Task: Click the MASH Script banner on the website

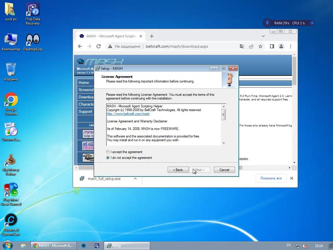Action: 88,134
